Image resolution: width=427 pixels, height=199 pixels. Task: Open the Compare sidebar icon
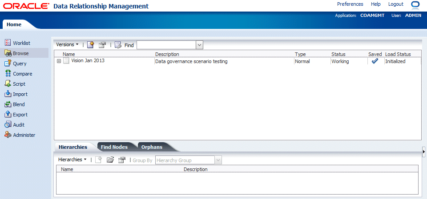click(x=8, y=74)
